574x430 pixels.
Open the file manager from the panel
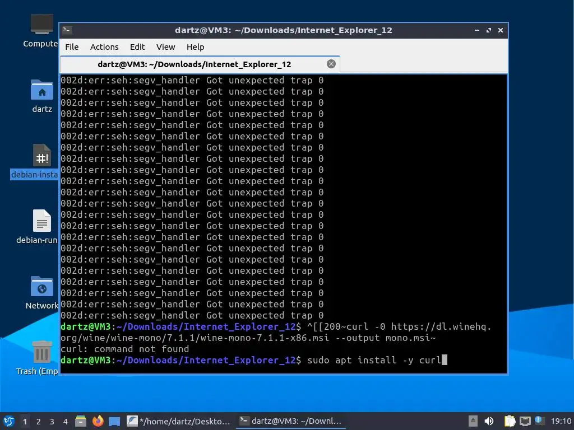tap(81, 421)
